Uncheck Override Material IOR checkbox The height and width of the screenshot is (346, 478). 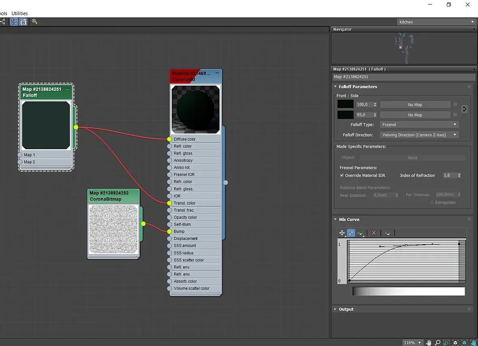point(342,175)
